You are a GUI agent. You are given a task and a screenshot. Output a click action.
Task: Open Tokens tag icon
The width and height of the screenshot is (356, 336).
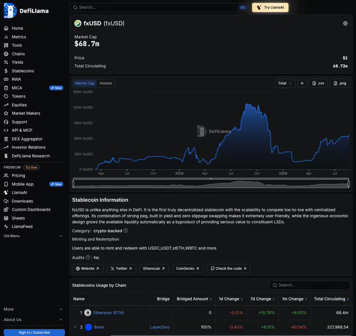[6, 96]
